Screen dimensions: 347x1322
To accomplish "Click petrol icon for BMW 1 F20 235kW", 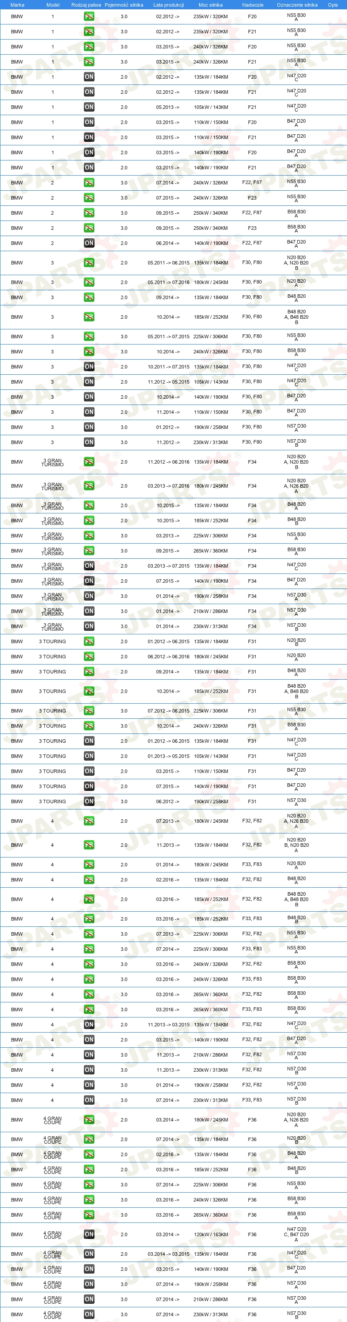I will [x=89, y=16].
